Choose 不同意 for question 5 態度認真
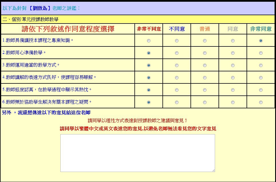 tap(177, 90)
